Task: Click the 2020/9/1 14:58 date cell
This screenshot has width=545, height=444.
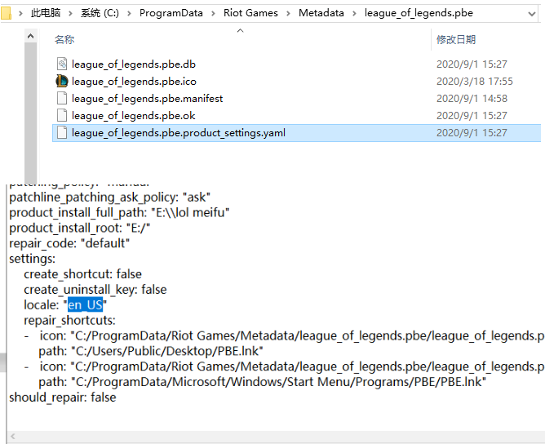Action: click(472, 99)
